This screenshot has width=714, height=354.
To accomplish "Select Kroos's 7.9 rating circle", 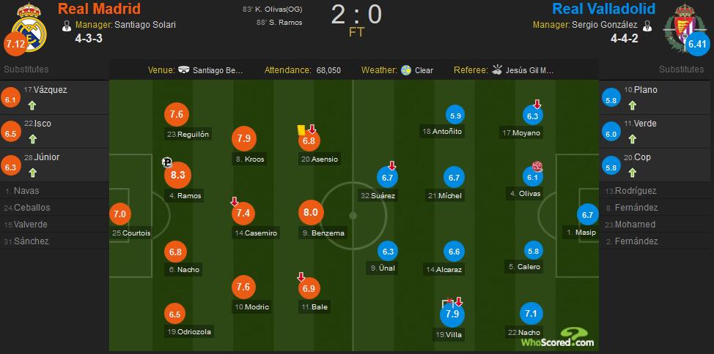I will (x=244, y=138).
